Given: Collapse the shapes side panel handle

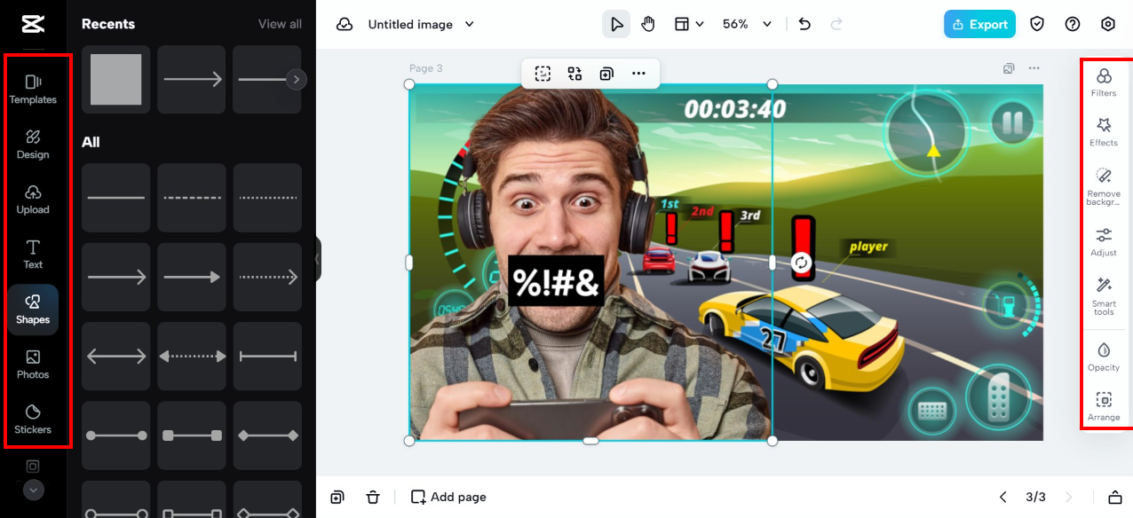Looking at the screenshot, I should pos(318,259).
